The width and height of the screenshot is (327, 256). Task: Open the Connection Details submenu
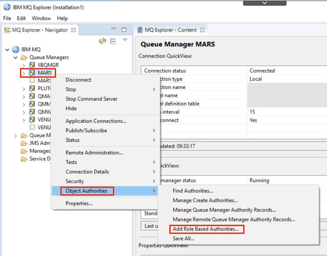click(x=106, y=172)
